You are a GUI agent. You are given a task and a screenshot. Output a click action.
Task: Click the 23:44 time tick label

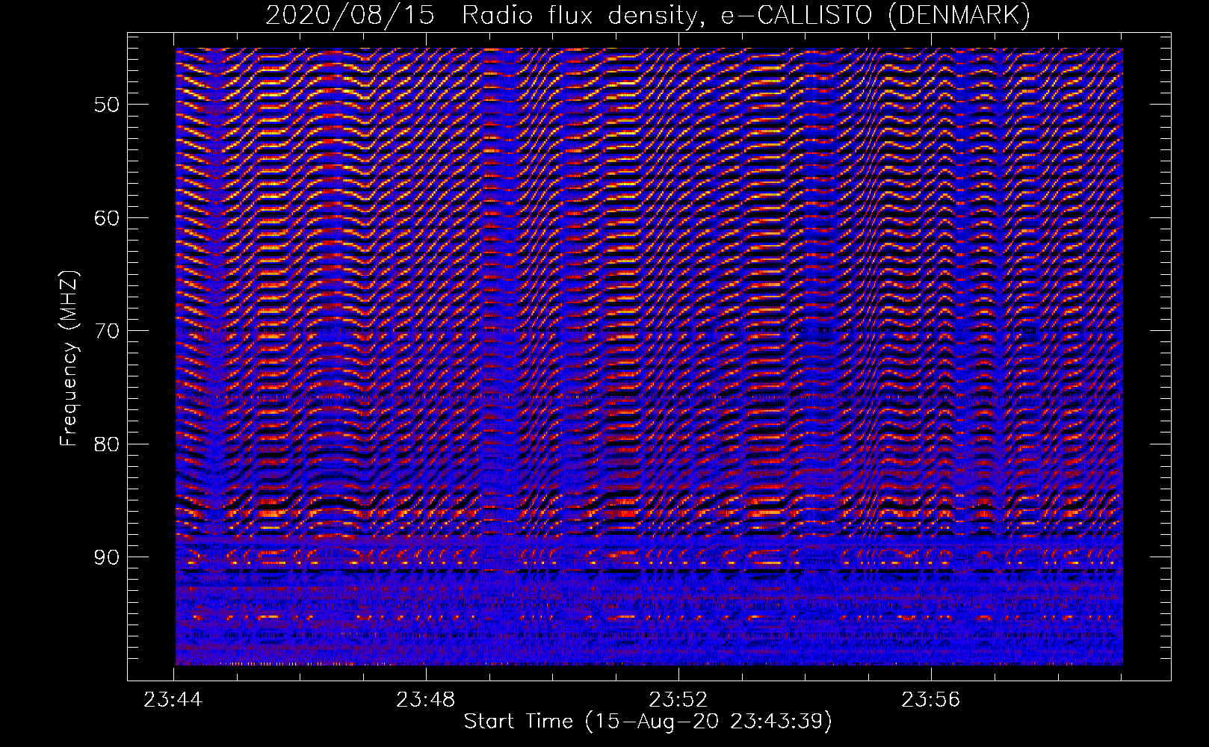[173, 700]
